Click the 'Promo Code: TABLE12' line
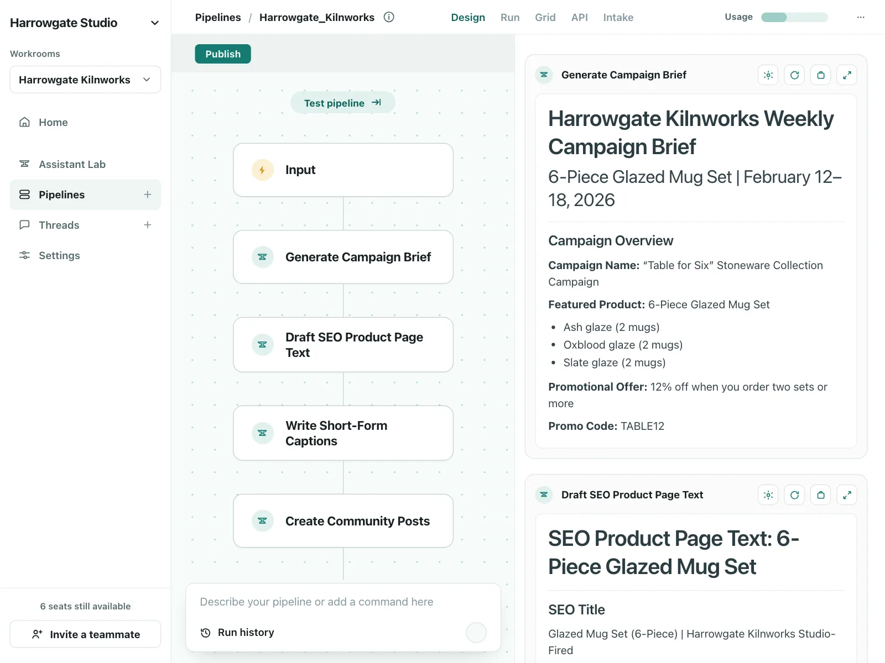 point(606,426)
